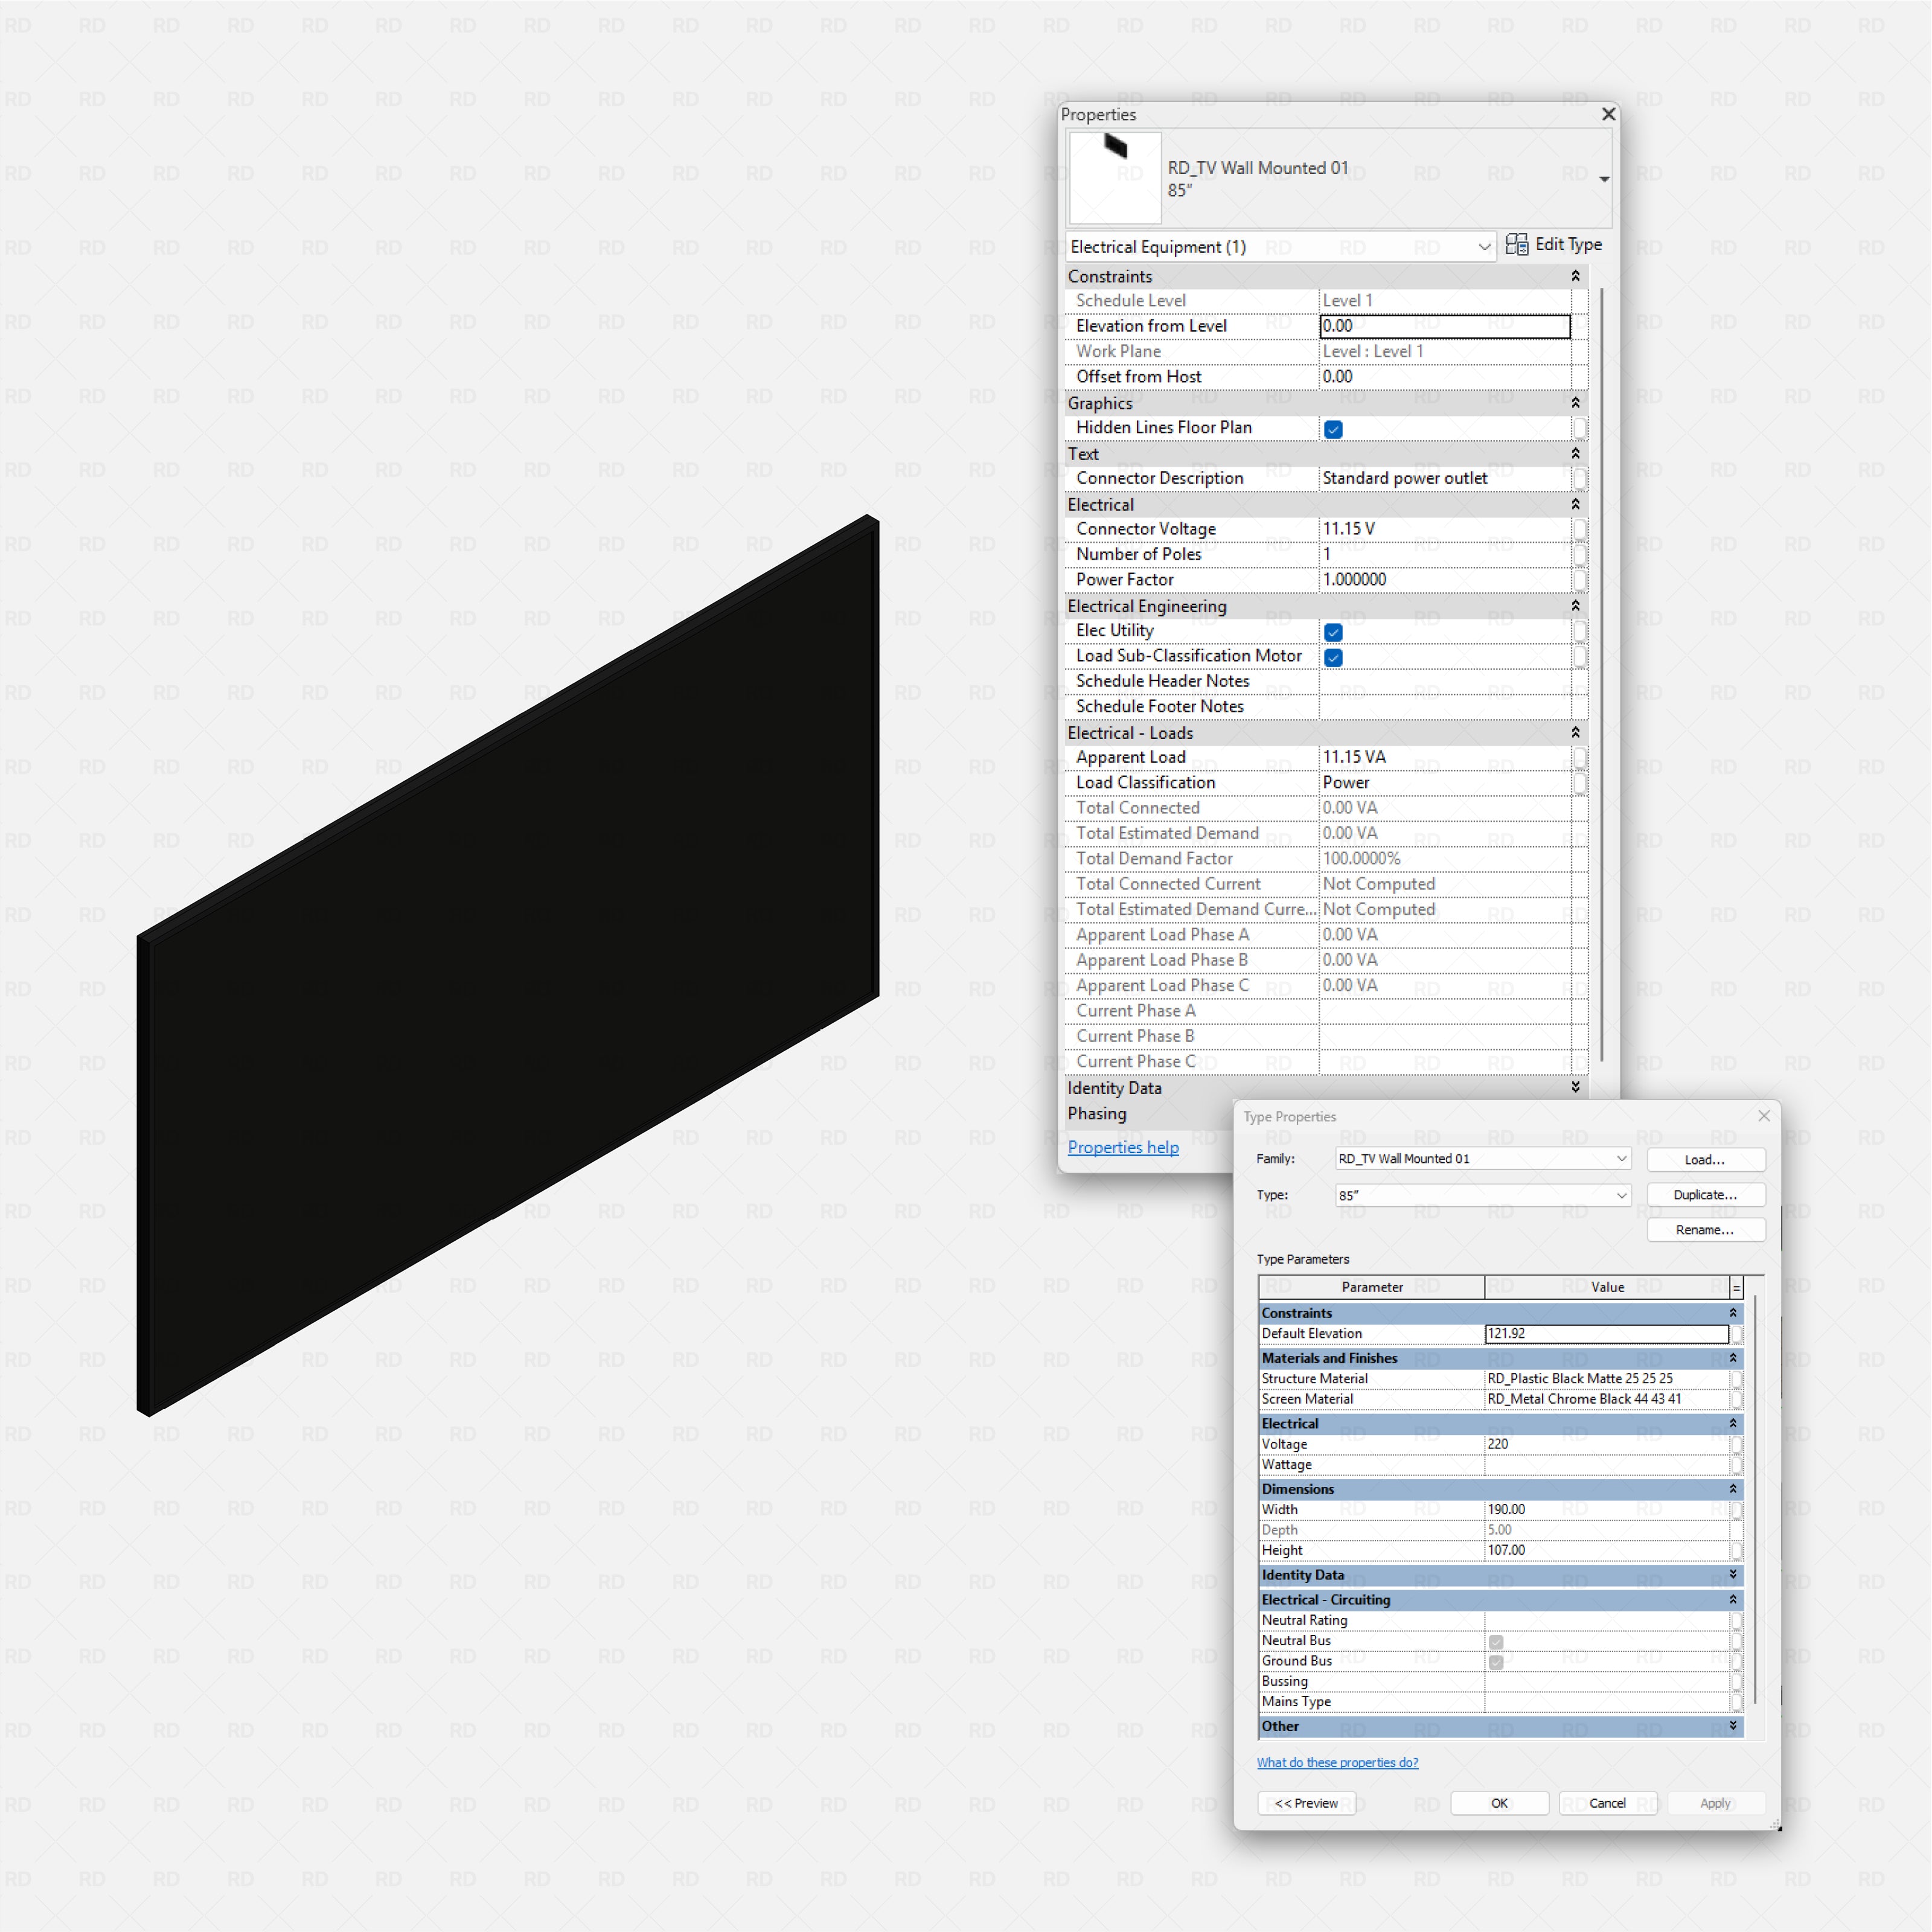Click the Preview button
Image resolution: width=1932 pixels, height=1932 pixels.
click(1306, 1803)
